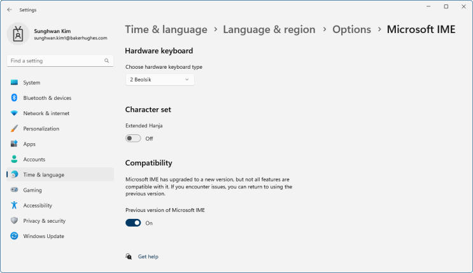Click the System monitor icon in sidebar
The height and width of the screenshot is (273, 473).
[14, 83]
